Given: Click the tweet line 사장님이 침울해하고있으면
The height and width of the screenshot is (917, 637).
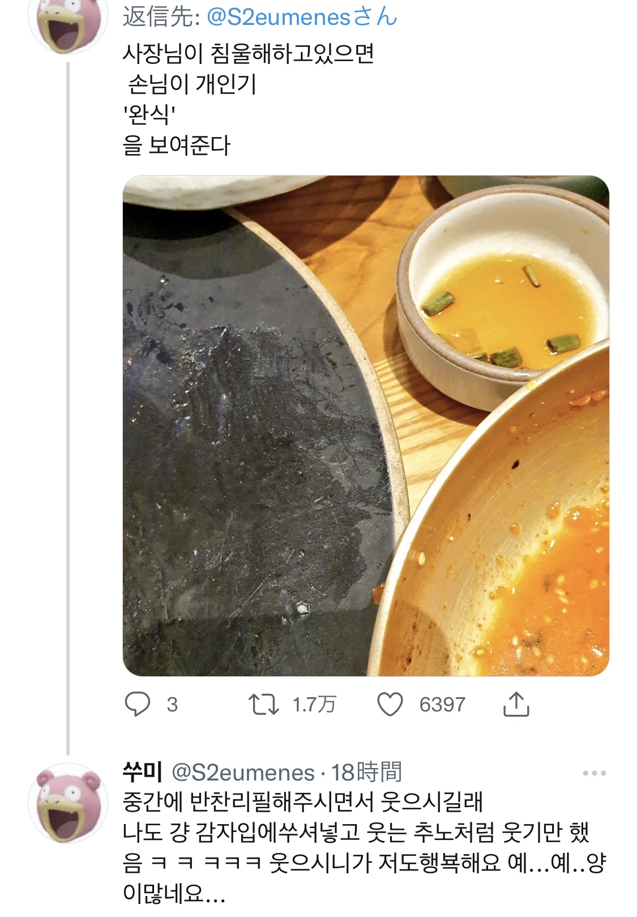Looking at the screenshot, I should point(248,54).
